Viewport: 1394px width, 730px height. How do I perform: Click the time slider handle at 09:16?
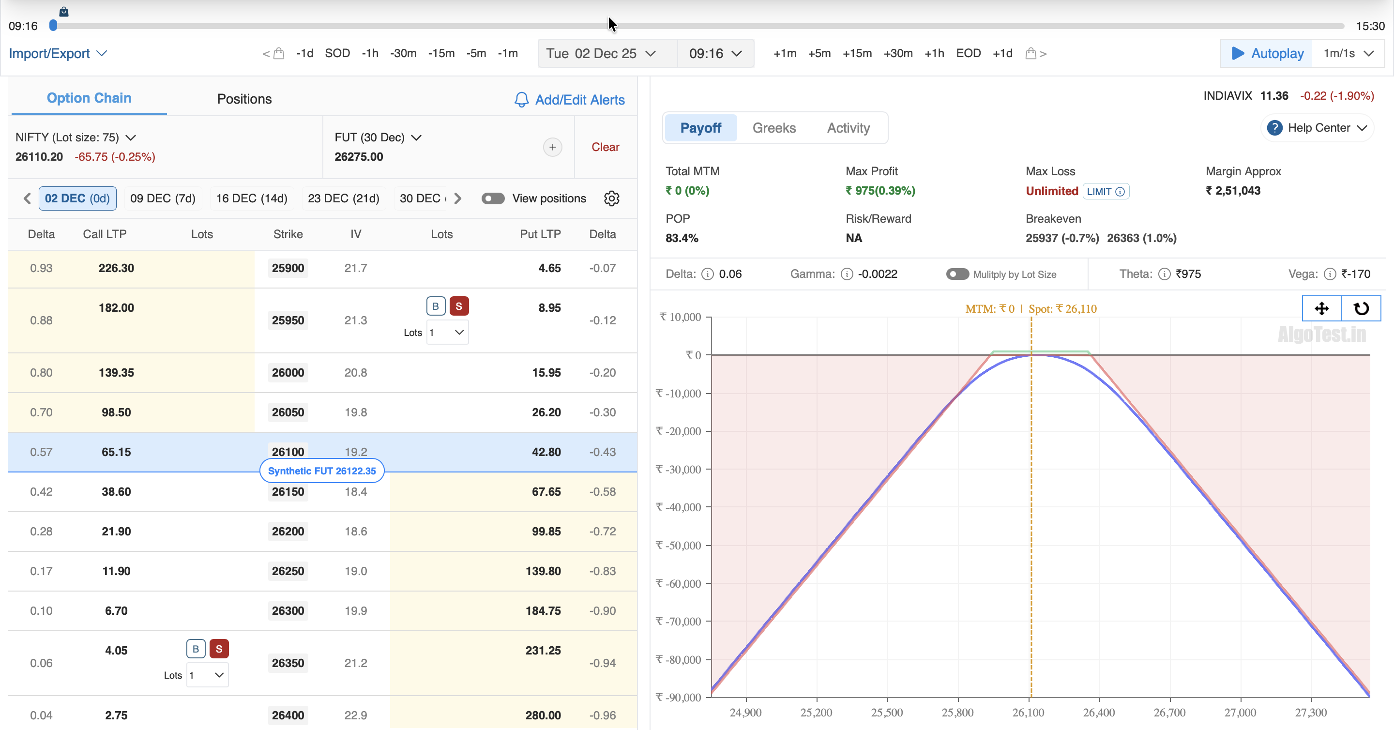[53, 26]
